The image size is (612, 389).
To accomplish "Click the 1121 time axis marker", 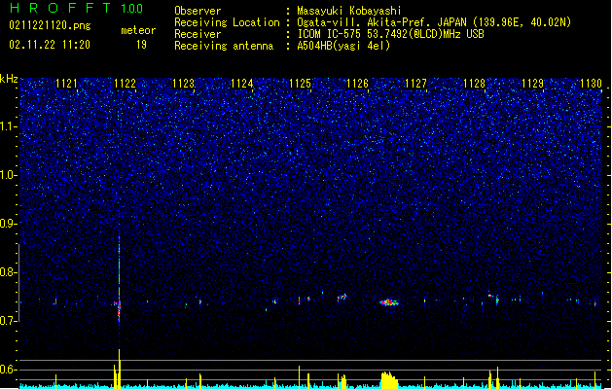I will click(67, 83).
